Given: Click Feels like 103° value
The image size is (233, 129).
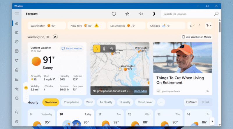Looking at the screenshot, I should [x=75, y=79].
